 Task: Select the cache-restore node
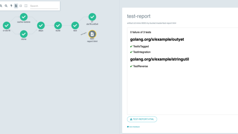click(24, 17)
